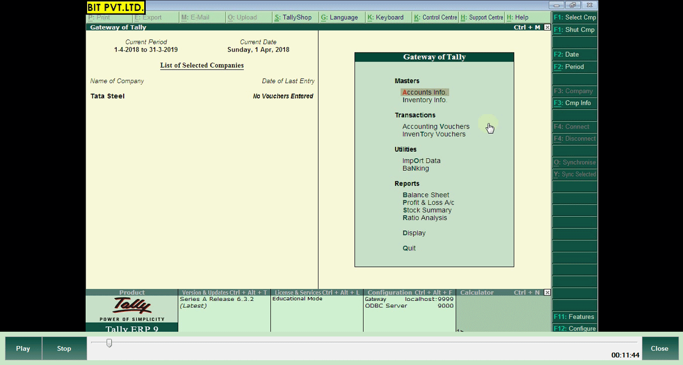Open the Control Centre

pos(435,18)
